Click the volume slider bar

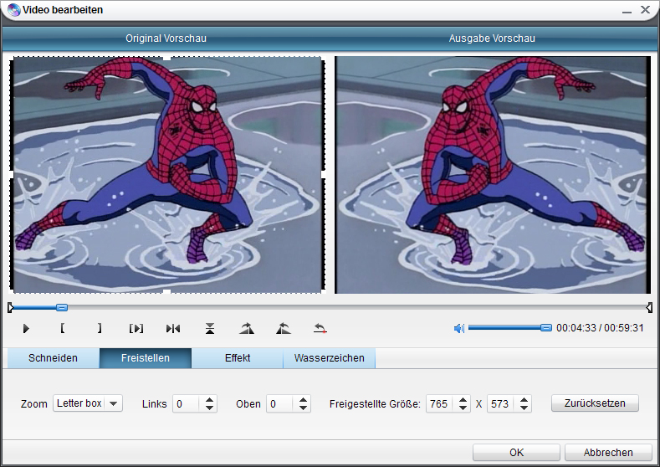506,328
